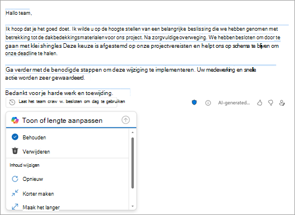
Task: Click the prompt history clock icon
Action: click(12, 102)
